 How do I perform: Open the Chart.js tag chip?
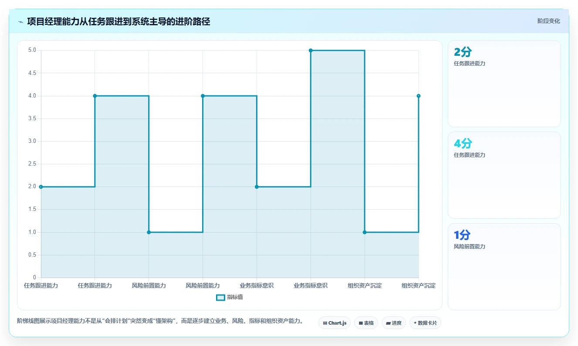335,323
